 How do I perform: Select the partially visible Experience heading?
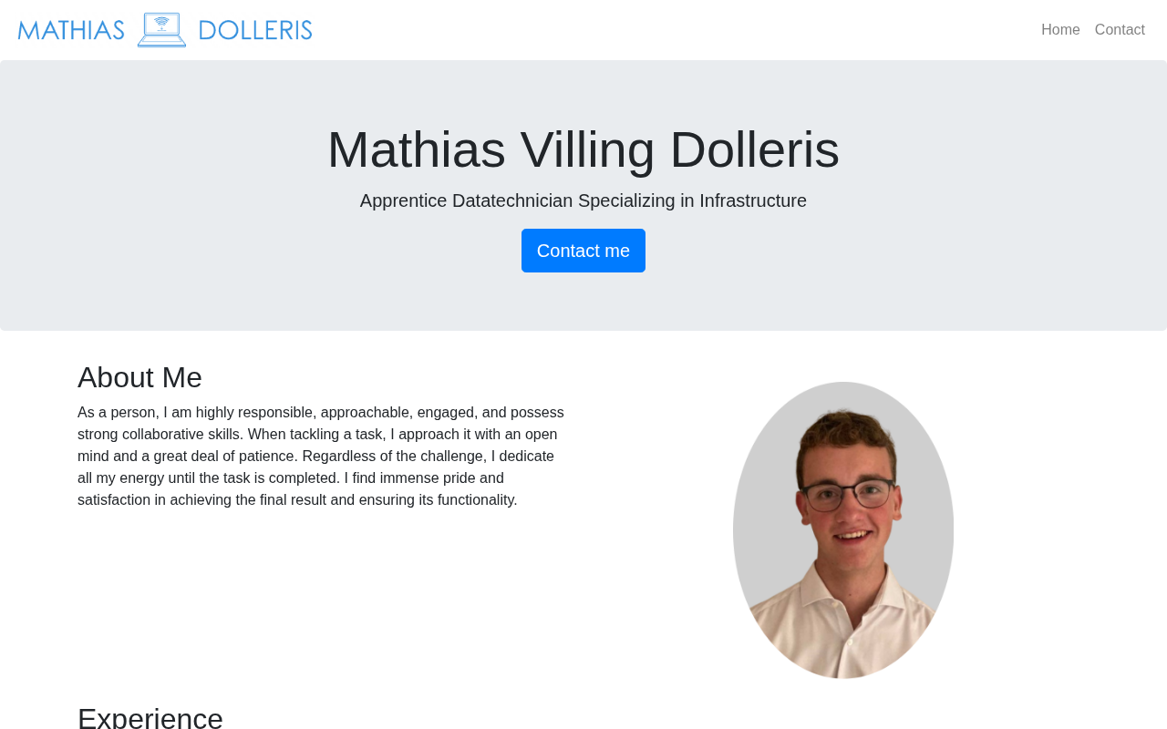150,717
